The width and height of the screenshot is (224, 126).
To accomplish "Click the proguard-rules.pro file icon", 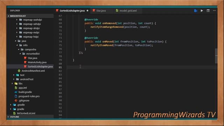I will coord(16,96).
